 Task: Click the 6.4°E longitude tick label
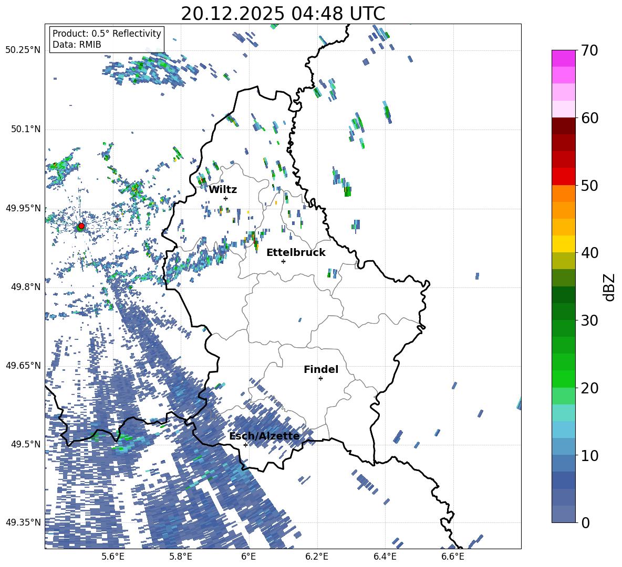click(x=385, y=557)
